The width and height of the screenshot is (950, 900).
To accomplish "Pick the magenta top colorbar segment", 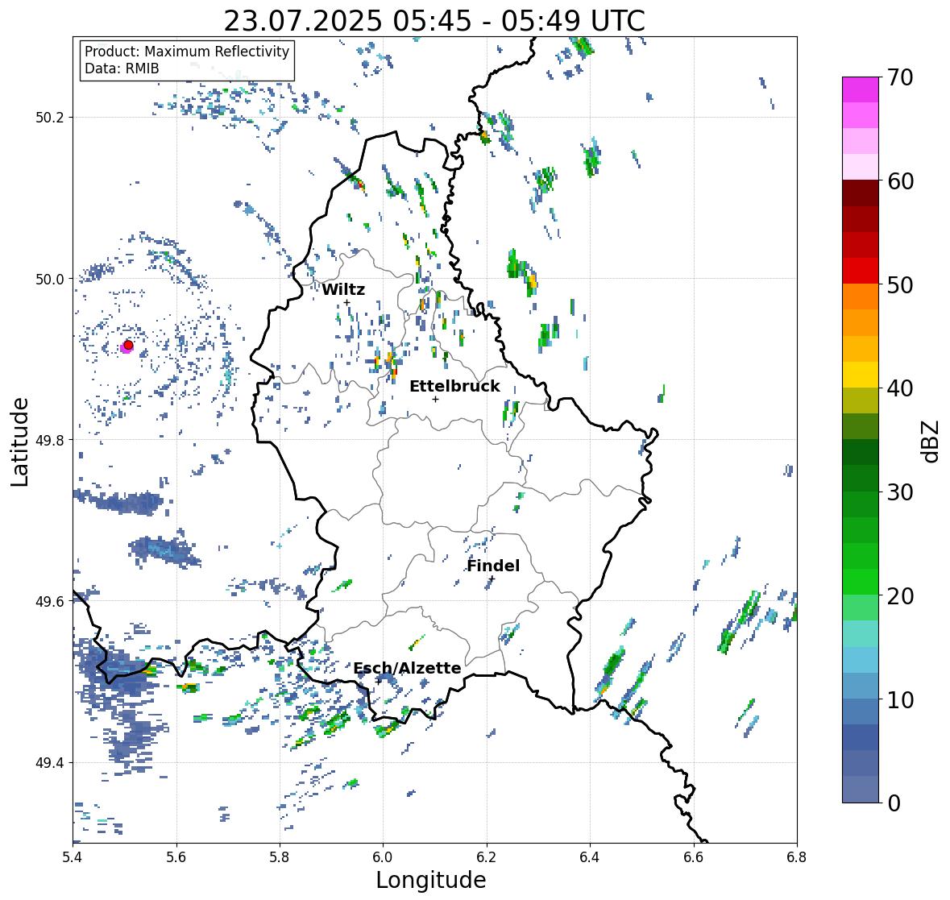I will [861, 89].
